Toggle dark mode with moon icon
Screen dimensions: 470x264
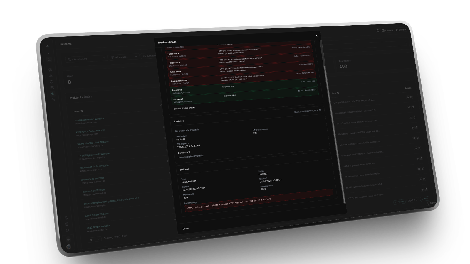[68, 239]
